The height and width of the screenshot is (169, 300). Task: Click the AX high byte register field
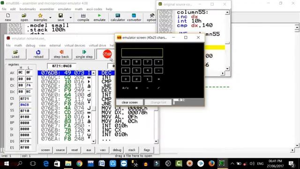[21, 72]
